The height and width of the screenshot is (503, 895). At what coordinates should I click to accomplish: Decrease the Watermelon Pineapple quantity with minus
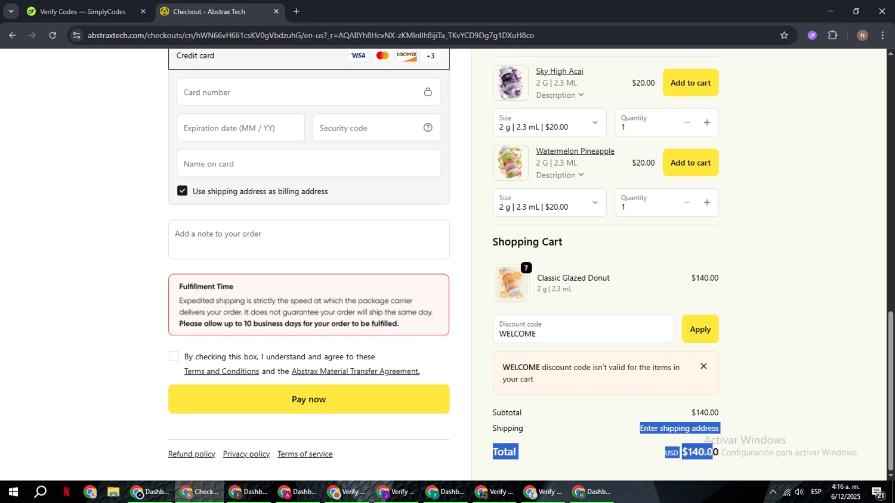[687, 203]
